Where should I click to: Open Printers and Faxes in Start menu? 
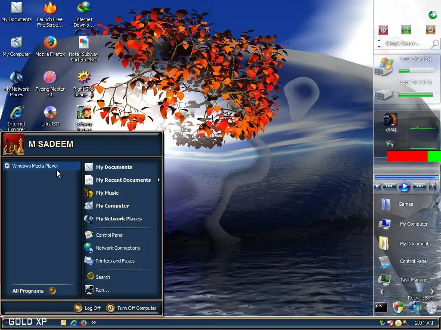pyautogui.click(x=123, y=261)
